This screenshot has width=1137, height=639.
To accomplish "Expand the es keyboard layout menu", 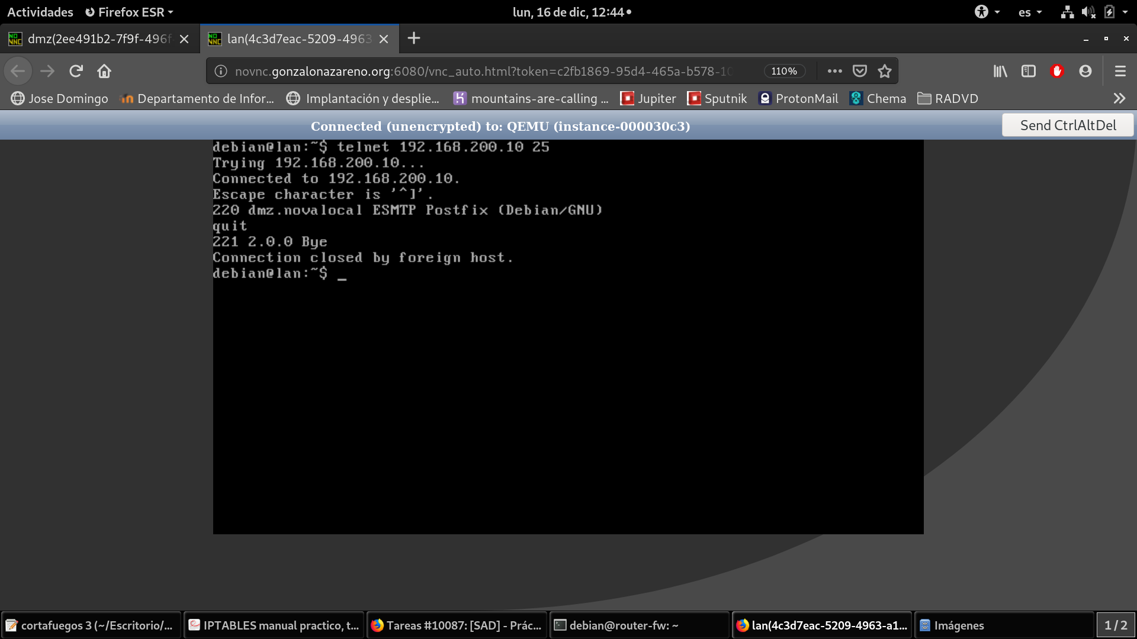I will tap(1030, 12).
